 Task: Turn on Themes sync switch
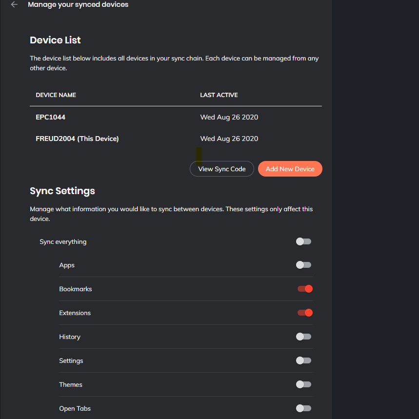pyautogui.click(x=303, y=384)
